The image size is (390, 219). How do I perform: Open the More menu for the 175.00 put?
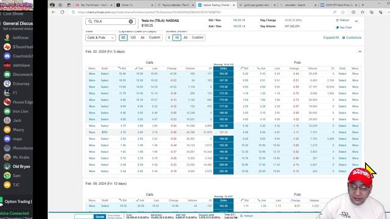[355, 100]
